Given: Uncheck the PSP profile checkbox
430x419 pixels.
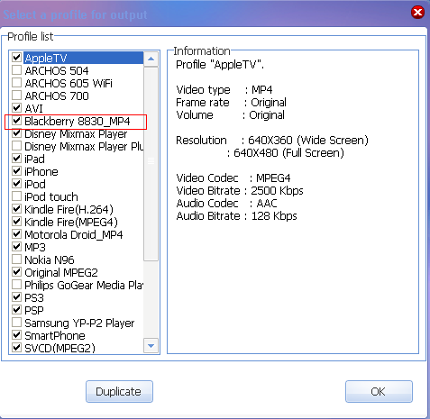Looking at the screenshot, I should [16, 310].
